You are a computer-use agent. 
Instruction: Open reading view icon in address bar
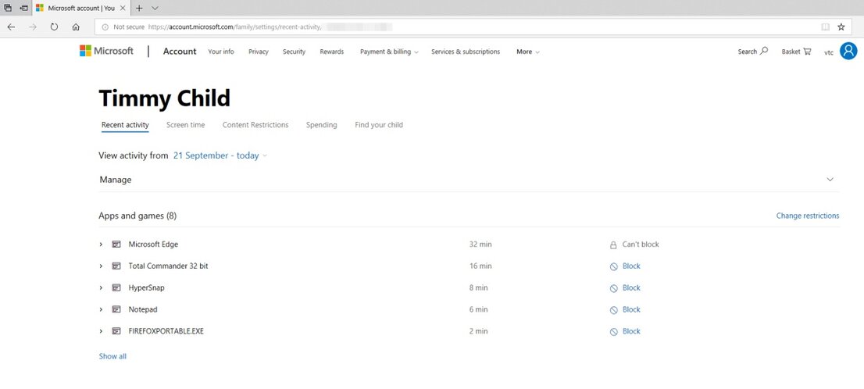825,27
